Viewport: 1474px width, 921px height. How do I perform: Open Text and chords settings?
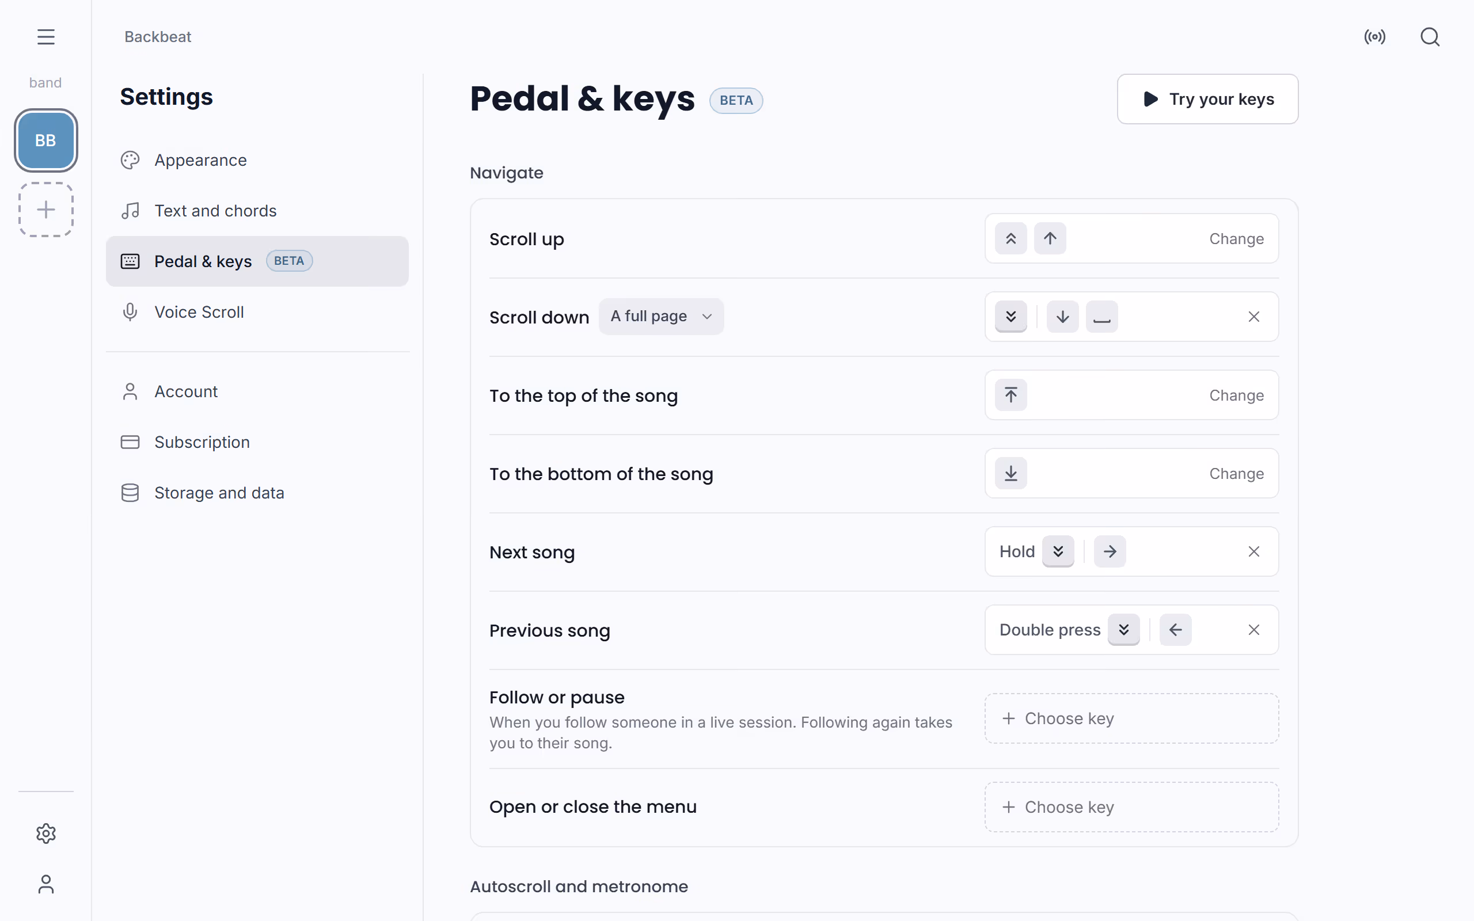coord(257,211)
